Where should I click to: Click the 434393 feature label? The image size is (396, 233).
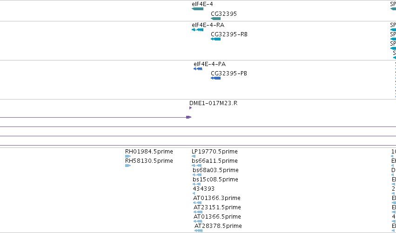pos(203,188)
